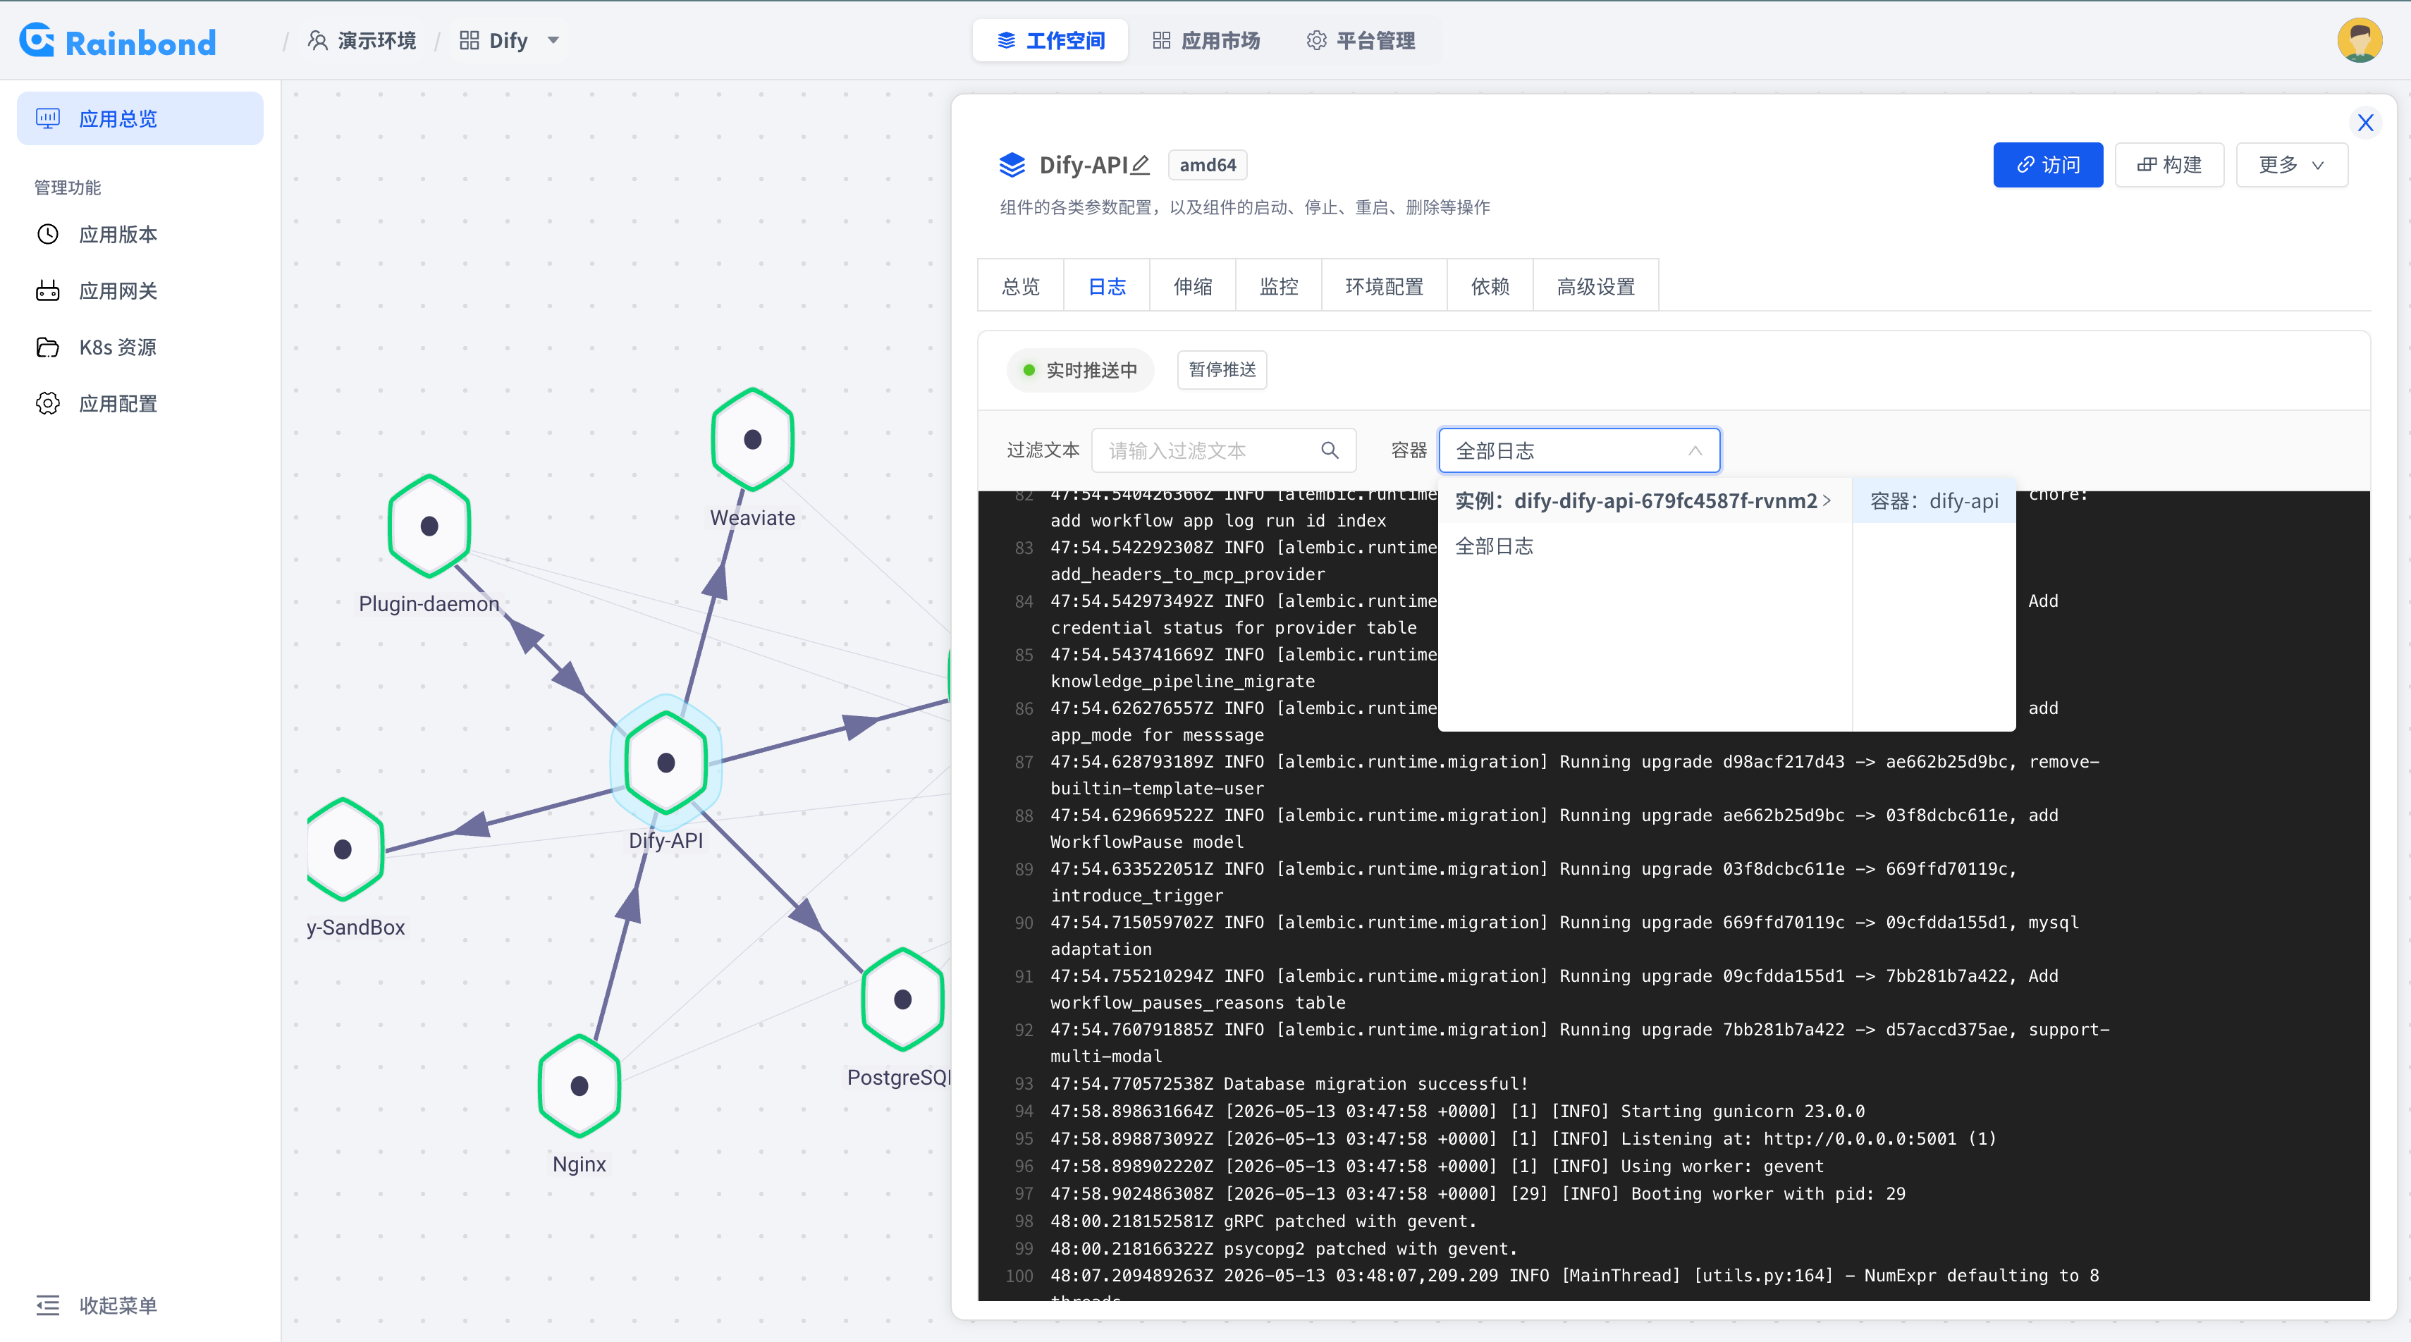Click the 实时推送中 status indicator
Screen dimensions: 2411x1342
[x=1080, y=371]
